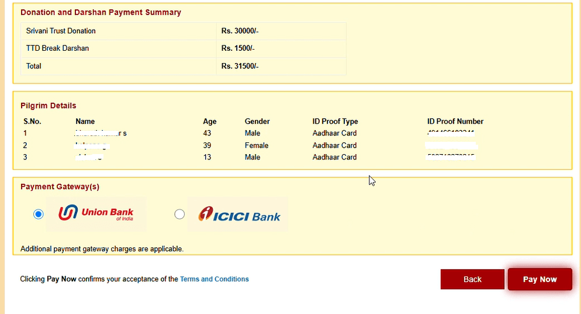581x314 pixels.
Task: Click the S.No. column header
Action: [32, 121]
